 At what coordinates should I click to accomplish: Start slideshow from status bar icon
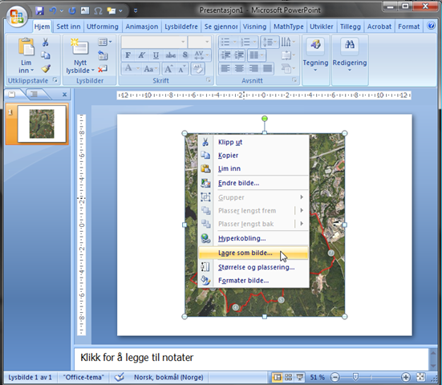click(300, 377)
